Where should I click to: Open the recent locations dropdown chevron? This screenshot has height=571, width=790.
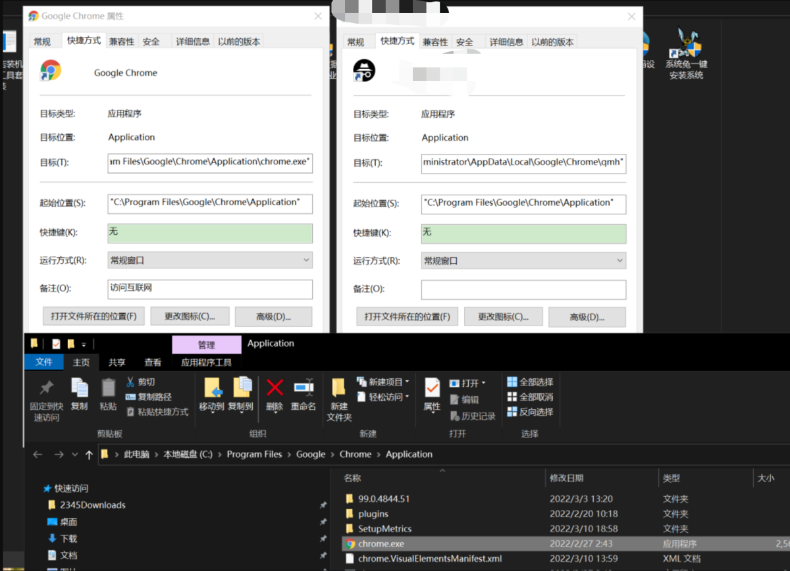(74, 455)
